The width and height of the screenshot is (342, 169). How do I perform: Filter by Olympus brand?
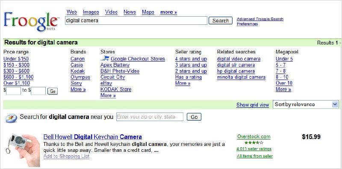coord(80,77)
